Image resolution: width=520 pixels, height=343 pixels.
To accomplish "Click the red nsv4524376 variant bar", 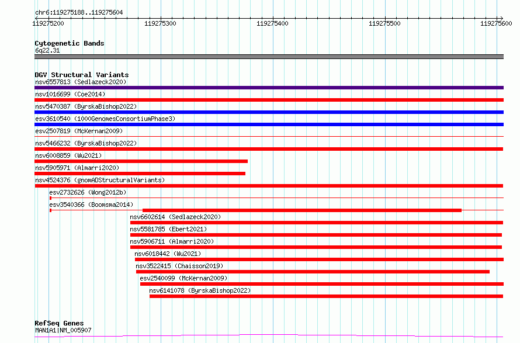I will pos(269,186).
